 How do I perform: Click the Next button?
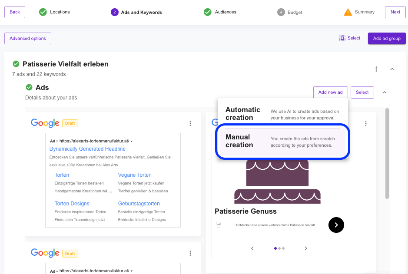click(395, 12)
